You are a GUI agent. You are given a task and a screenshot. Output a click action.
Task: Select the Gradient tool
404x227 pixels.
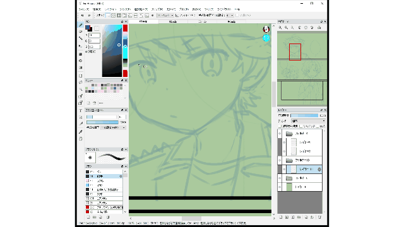coord(81,67)
